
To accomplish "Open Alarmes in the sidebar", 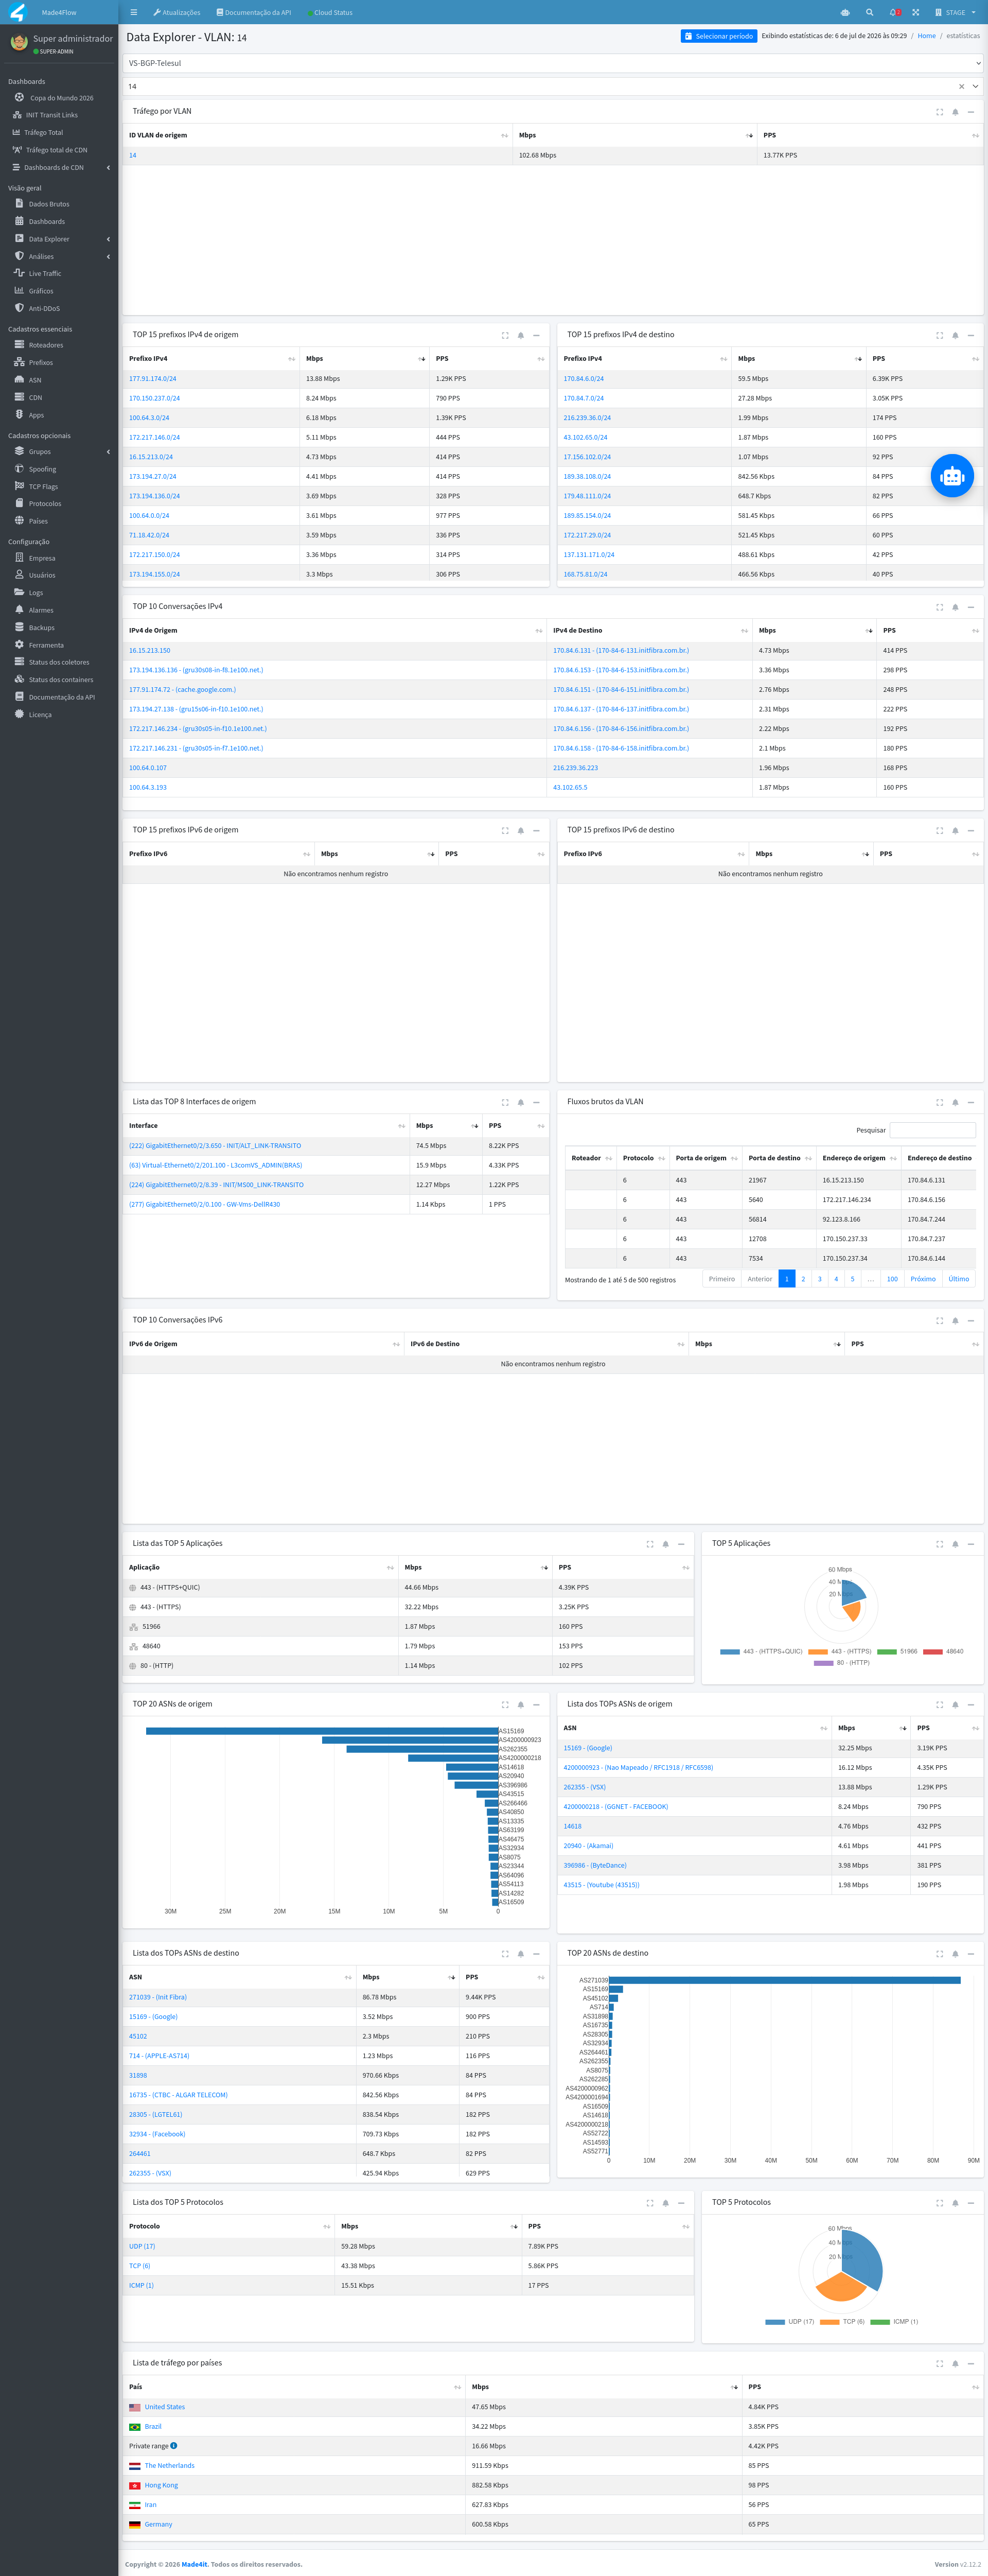I will click(x=40, y=610).
